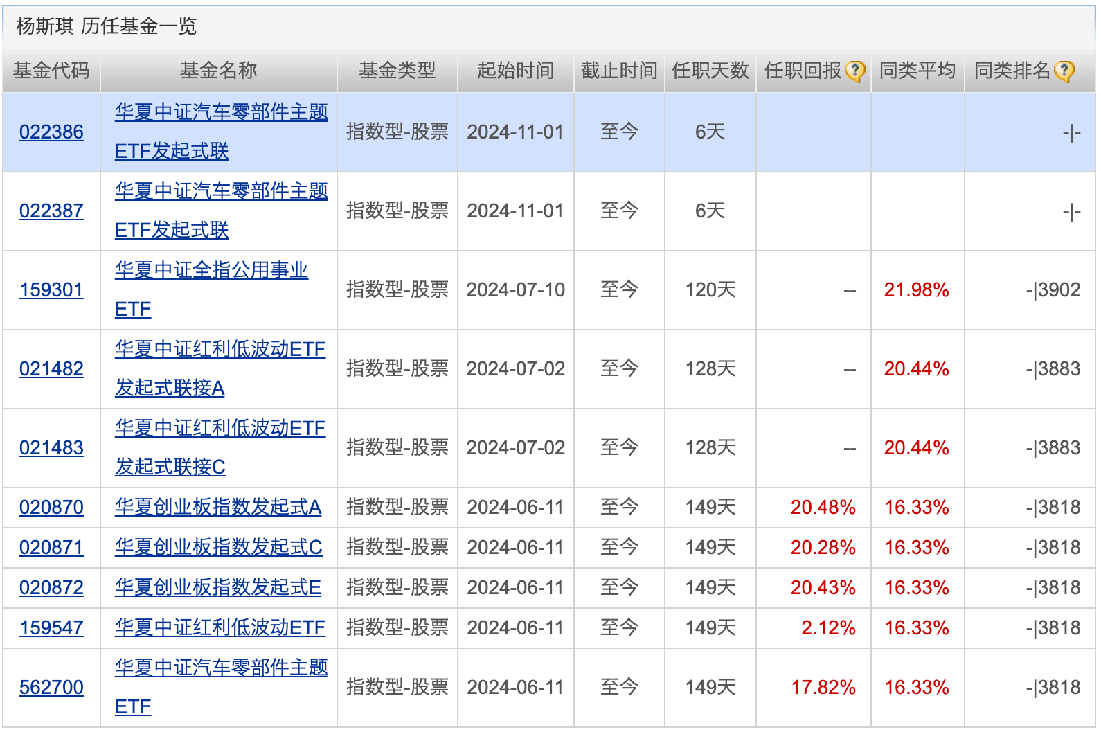Click the 基金类型 column header

(397, 71)
